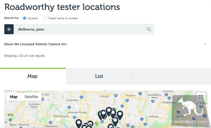Screen dimensions: 211x128
Task: Select the map pin near Ivanhoe side
Action: click(120, 115)
